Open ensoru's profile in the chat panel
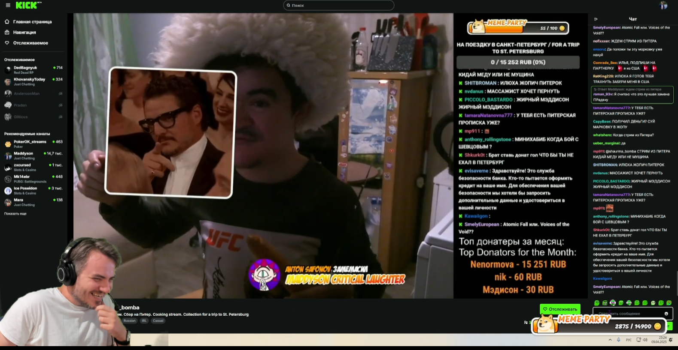The height and width of the screenshot is (350, 678). coord(599,49)
